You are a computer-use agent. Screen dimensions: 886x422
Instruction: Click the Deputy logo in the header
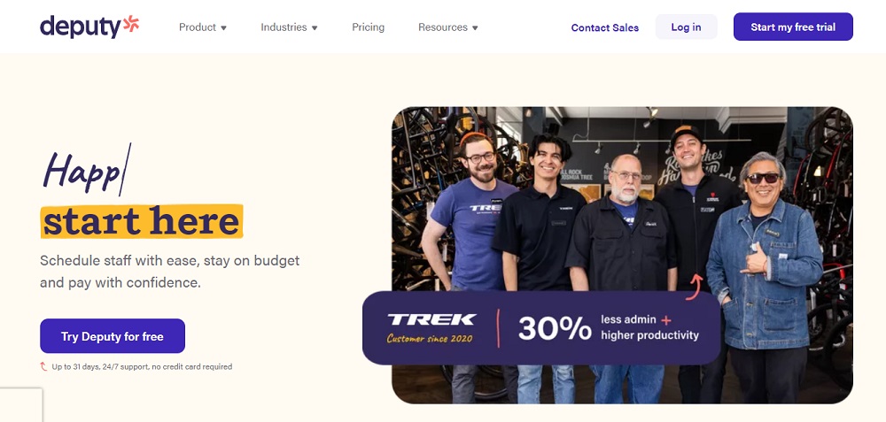[x=89, y=27]
